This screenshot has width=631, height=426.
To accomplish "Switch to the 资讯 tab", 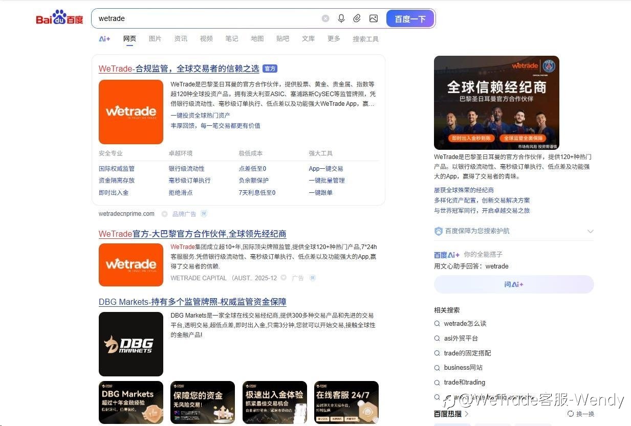I will [x=181, y=39].
